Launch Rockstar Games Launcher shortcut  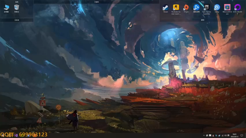[x=176, y=10]
